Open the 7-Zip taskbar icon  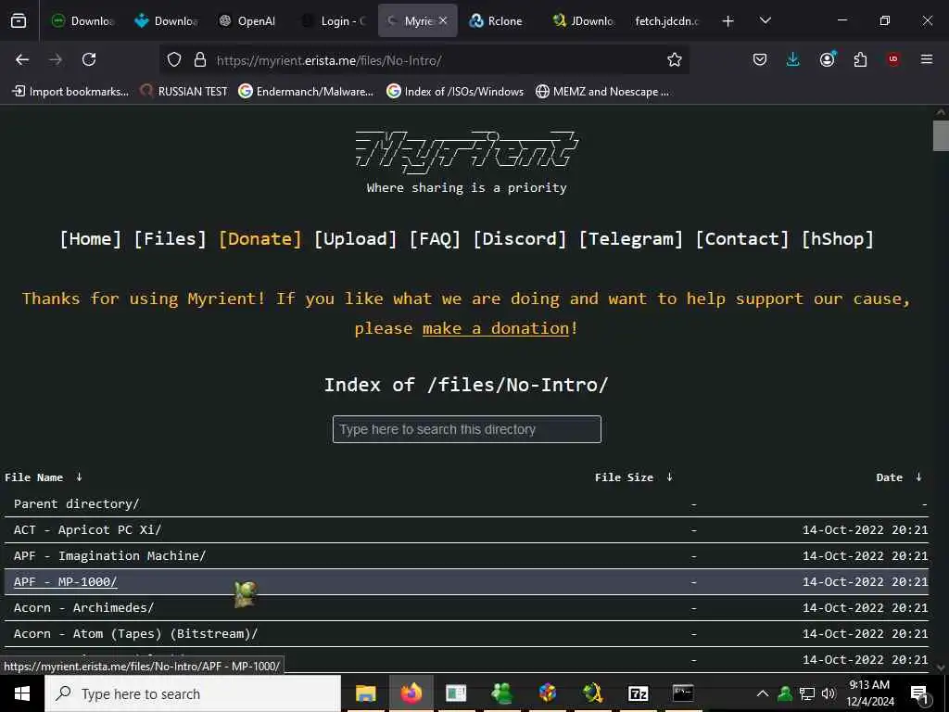(638, 693)
